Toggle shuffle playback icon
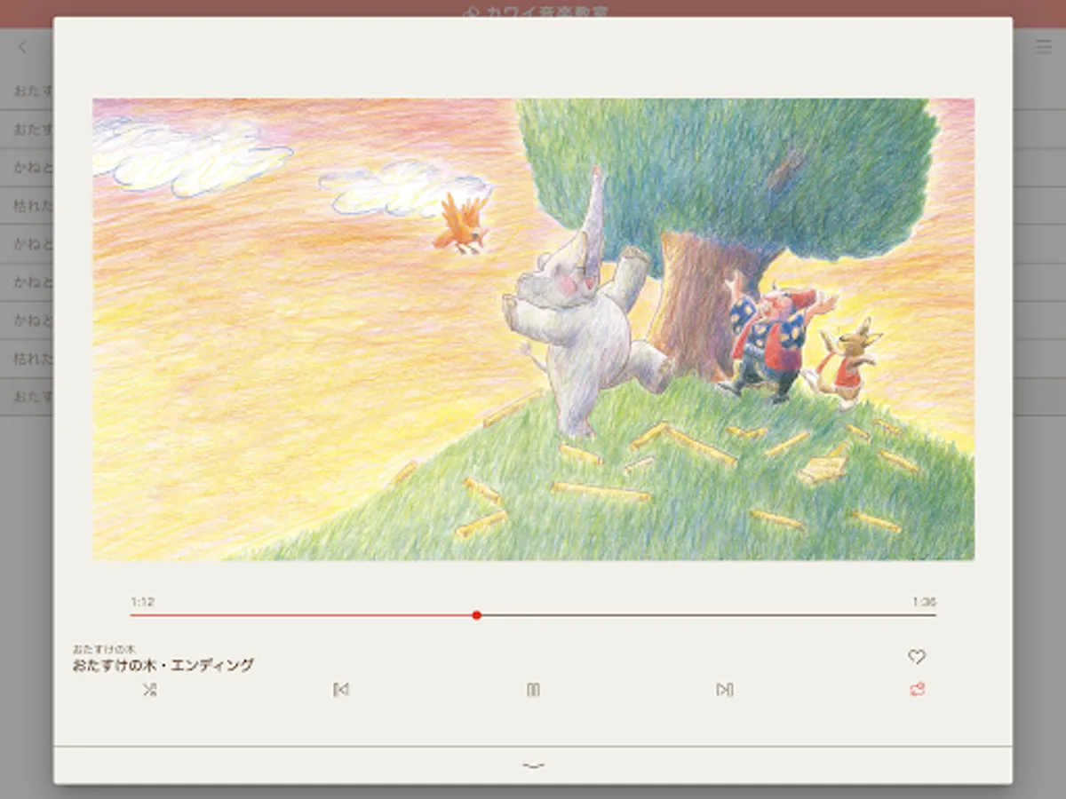This screenshot has height=799, width=1066. [x=148, y=689]
